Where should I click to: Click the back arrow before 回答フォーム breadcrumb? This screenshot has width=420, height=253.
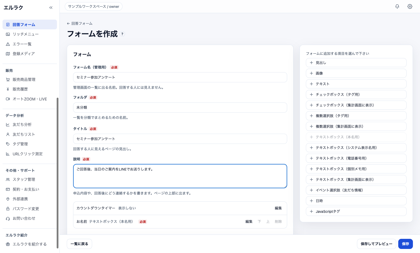[68, 24]
